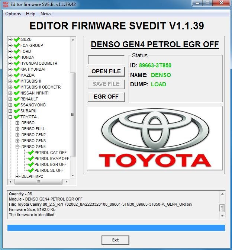Image resolution: width=232 pixels, height=250 pixels.
Task: Click the Toyota logo image
Action: coord(155,138)
